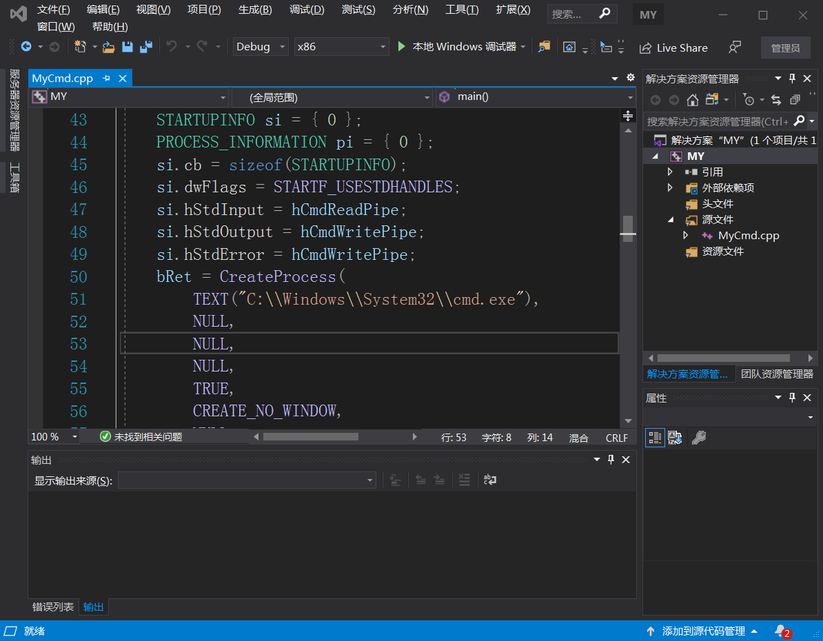Collapse the 源文件 folder node

(x=670, y=220)
